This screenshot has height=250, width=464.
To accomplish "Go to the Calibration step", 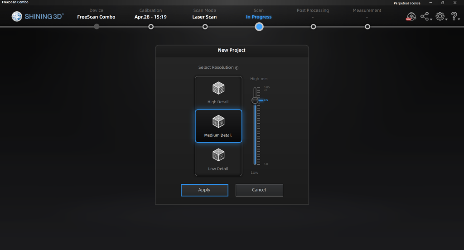I will (151, 27).
